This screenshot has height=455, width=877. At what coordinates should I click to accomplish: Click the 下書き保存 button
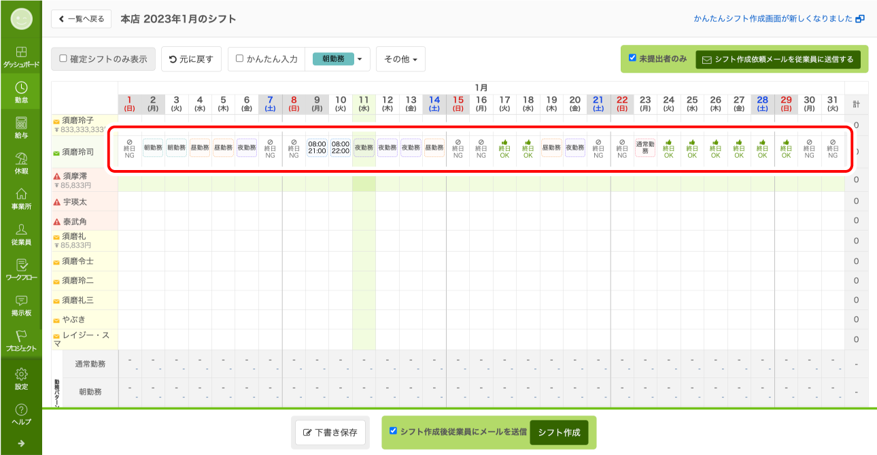(330, 433)
